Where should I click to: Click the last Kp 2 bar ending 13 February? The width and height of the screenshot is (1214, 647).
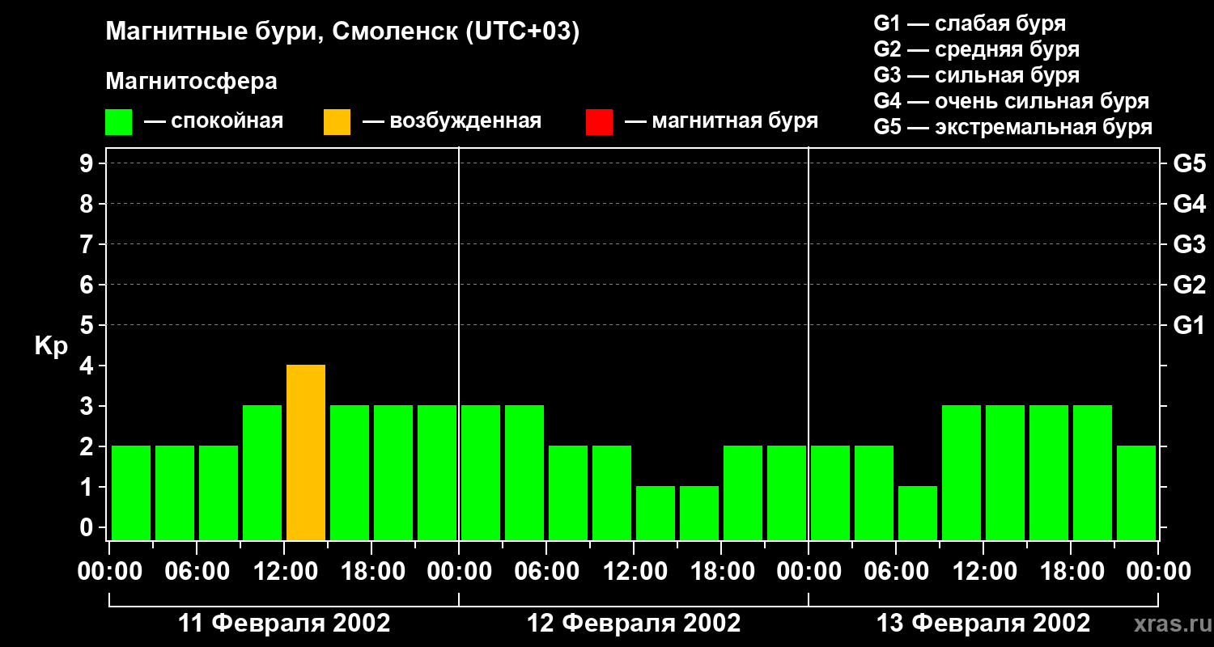(x=1136, y=493)
